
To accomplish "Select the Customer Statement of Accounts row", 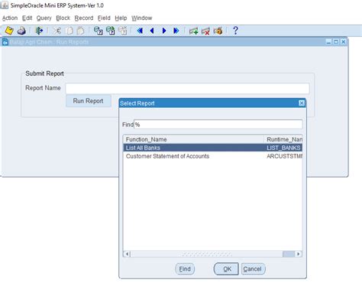I will (x=212, y=156).
